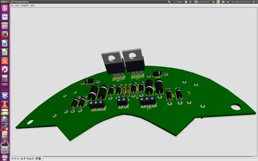
Task: Launch Firefox from the dock
Action: [x=5, y=34]
